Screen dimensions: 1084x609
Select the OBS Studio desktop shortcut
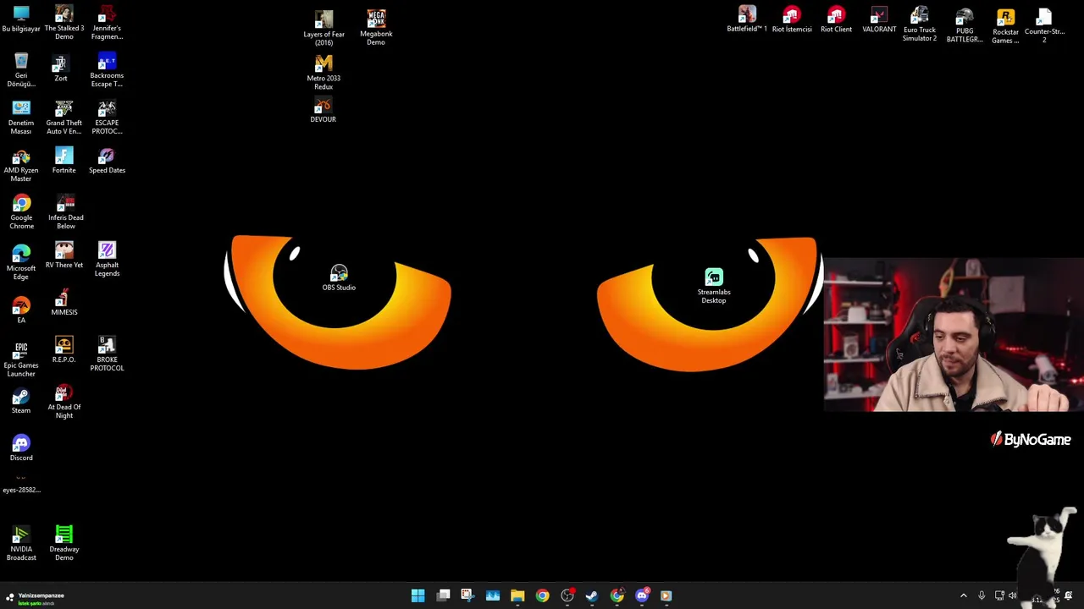pyautogui.click(x=339, y=278)
